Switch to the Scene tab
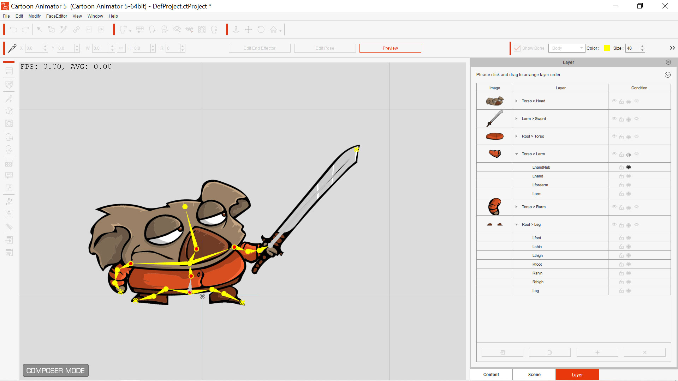 (534, 375)
